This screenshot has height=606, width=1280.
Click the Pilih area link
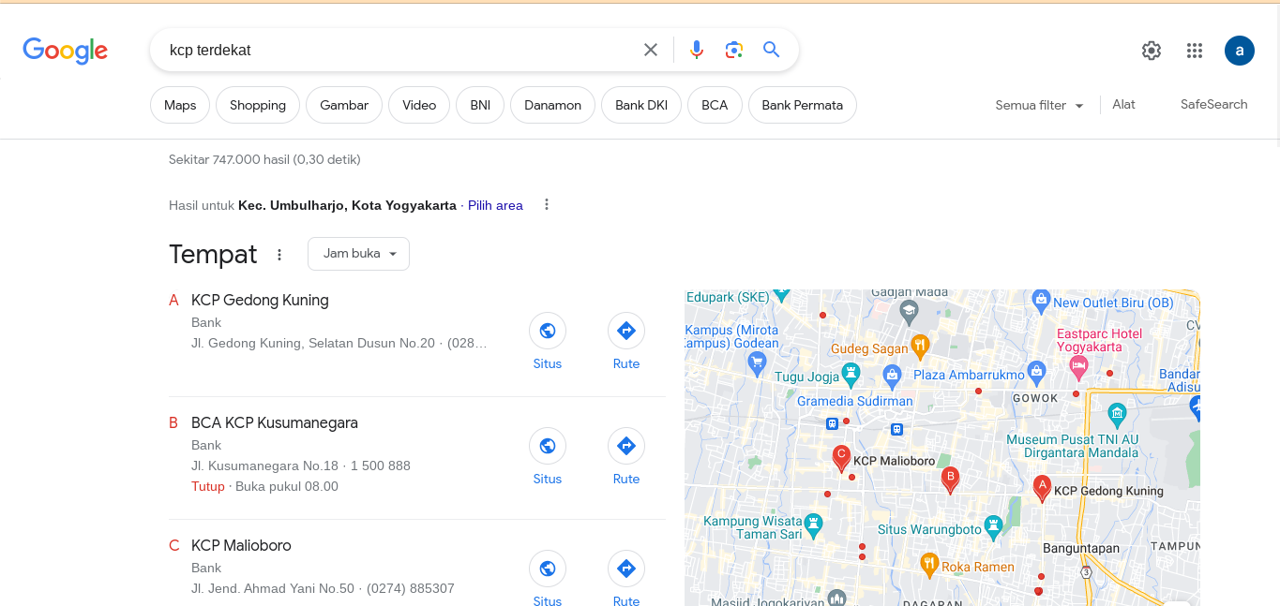click(x=495, y=205)
